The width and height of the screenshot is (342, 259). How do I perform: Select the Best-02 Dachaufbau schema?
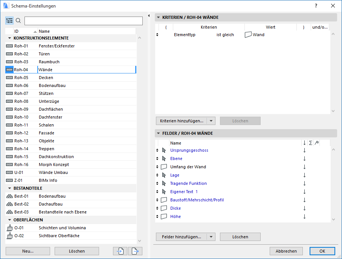[x=71, y=204]
